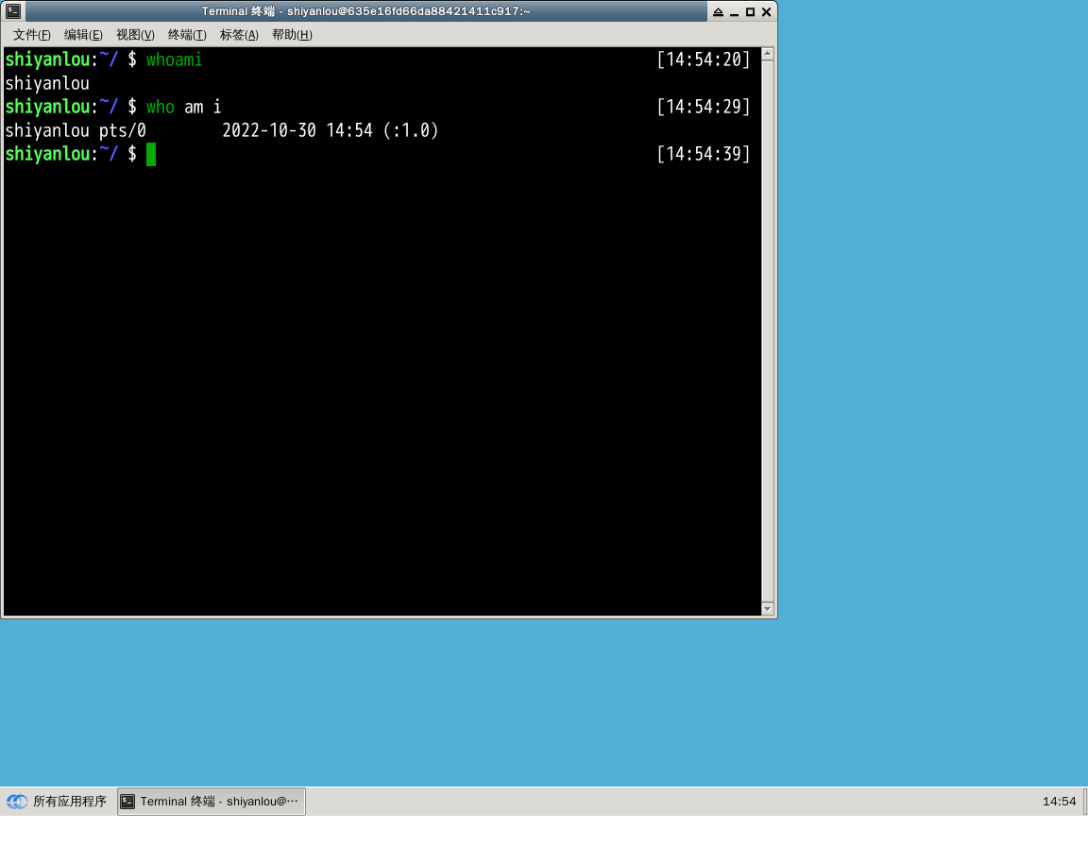Select the Terminal 终端 taskbar window button
Viewport: 1088px width, 846px height.
pos(212,802)
